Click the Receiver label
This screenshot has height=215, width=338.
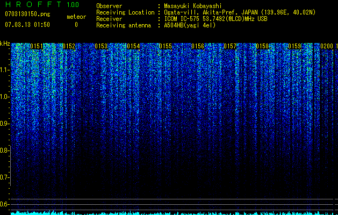[x=109, y=19]
